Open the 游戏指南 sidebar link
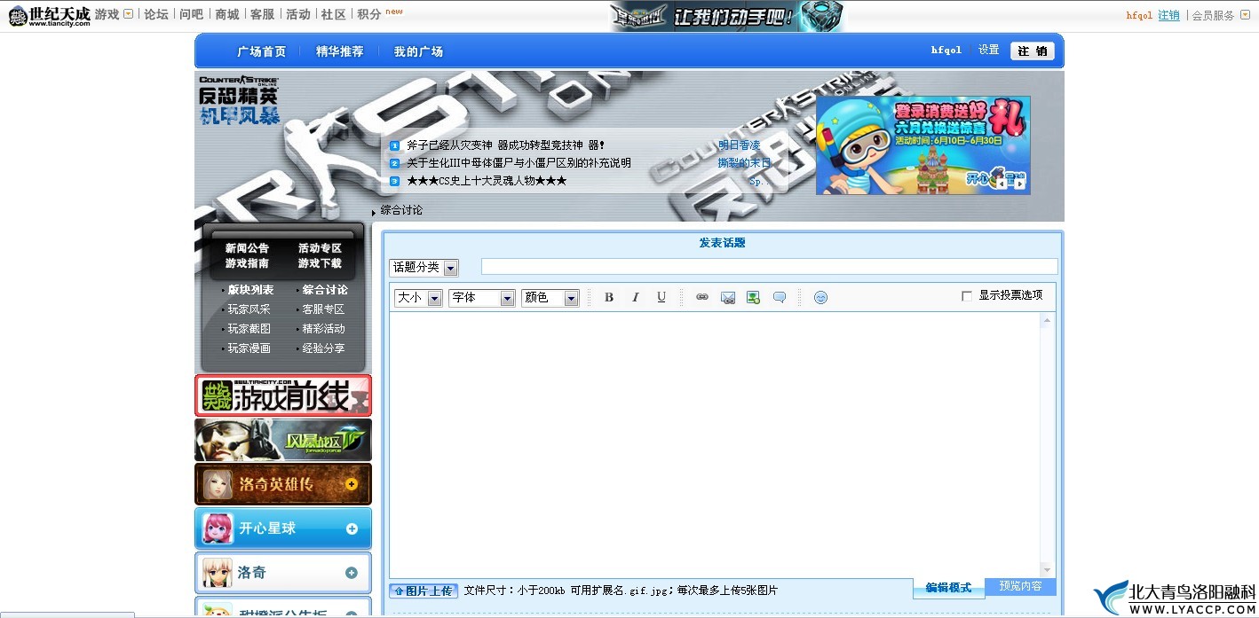This screenshot has height=618, width=1259. 247,263
